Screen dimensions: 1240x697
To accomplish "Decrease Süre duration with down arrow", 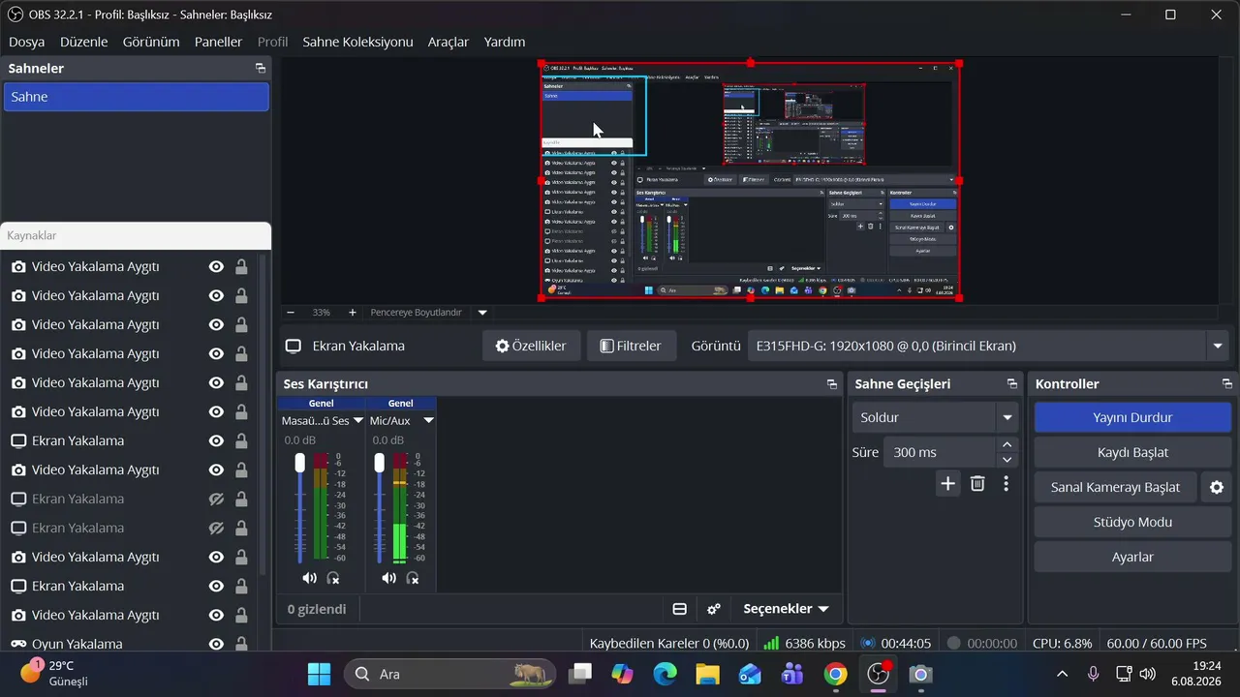I will coord(1007,460).
